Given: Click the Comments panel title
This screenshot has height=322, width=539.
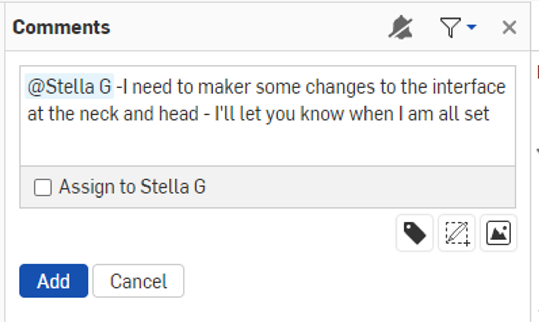Looking at the screenshot, I should point(61,27).
